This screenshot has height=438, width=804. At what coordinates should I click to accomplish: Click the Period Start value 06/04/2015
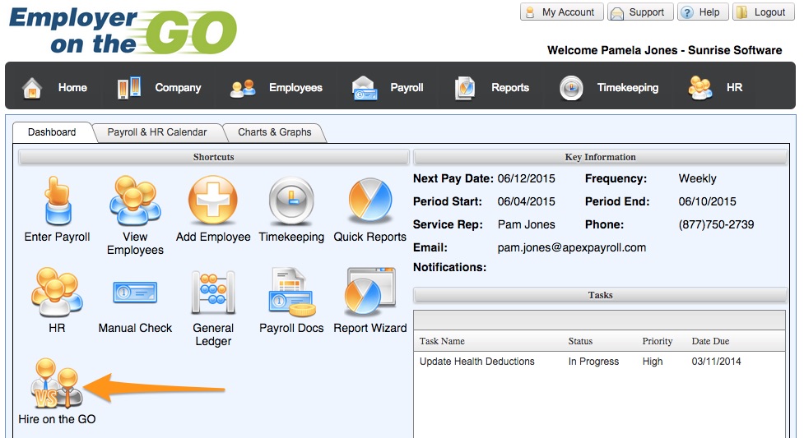coord(526,201)
